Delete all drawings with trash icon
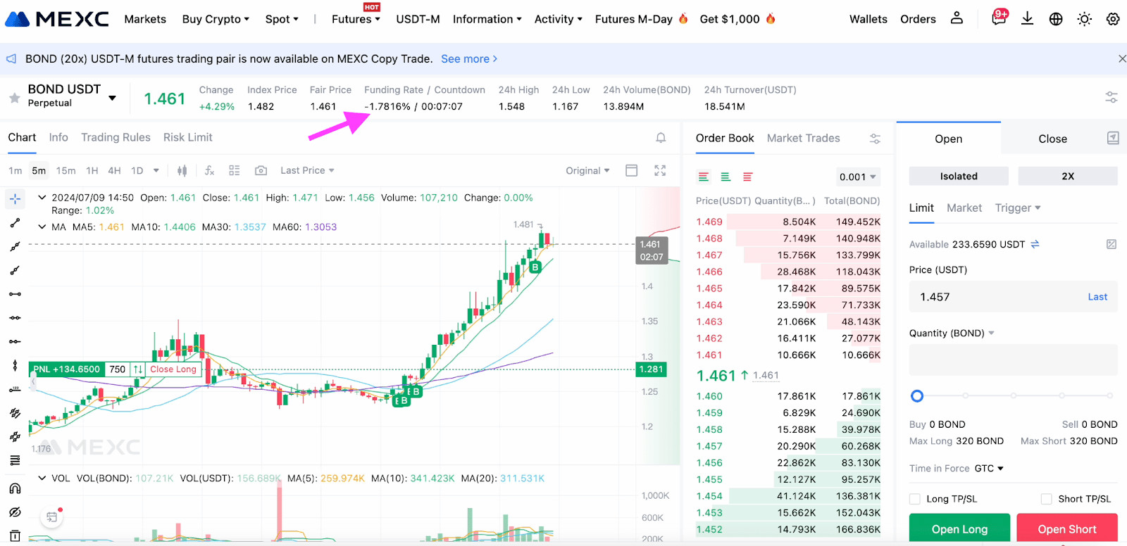 (x=15, y=535)
